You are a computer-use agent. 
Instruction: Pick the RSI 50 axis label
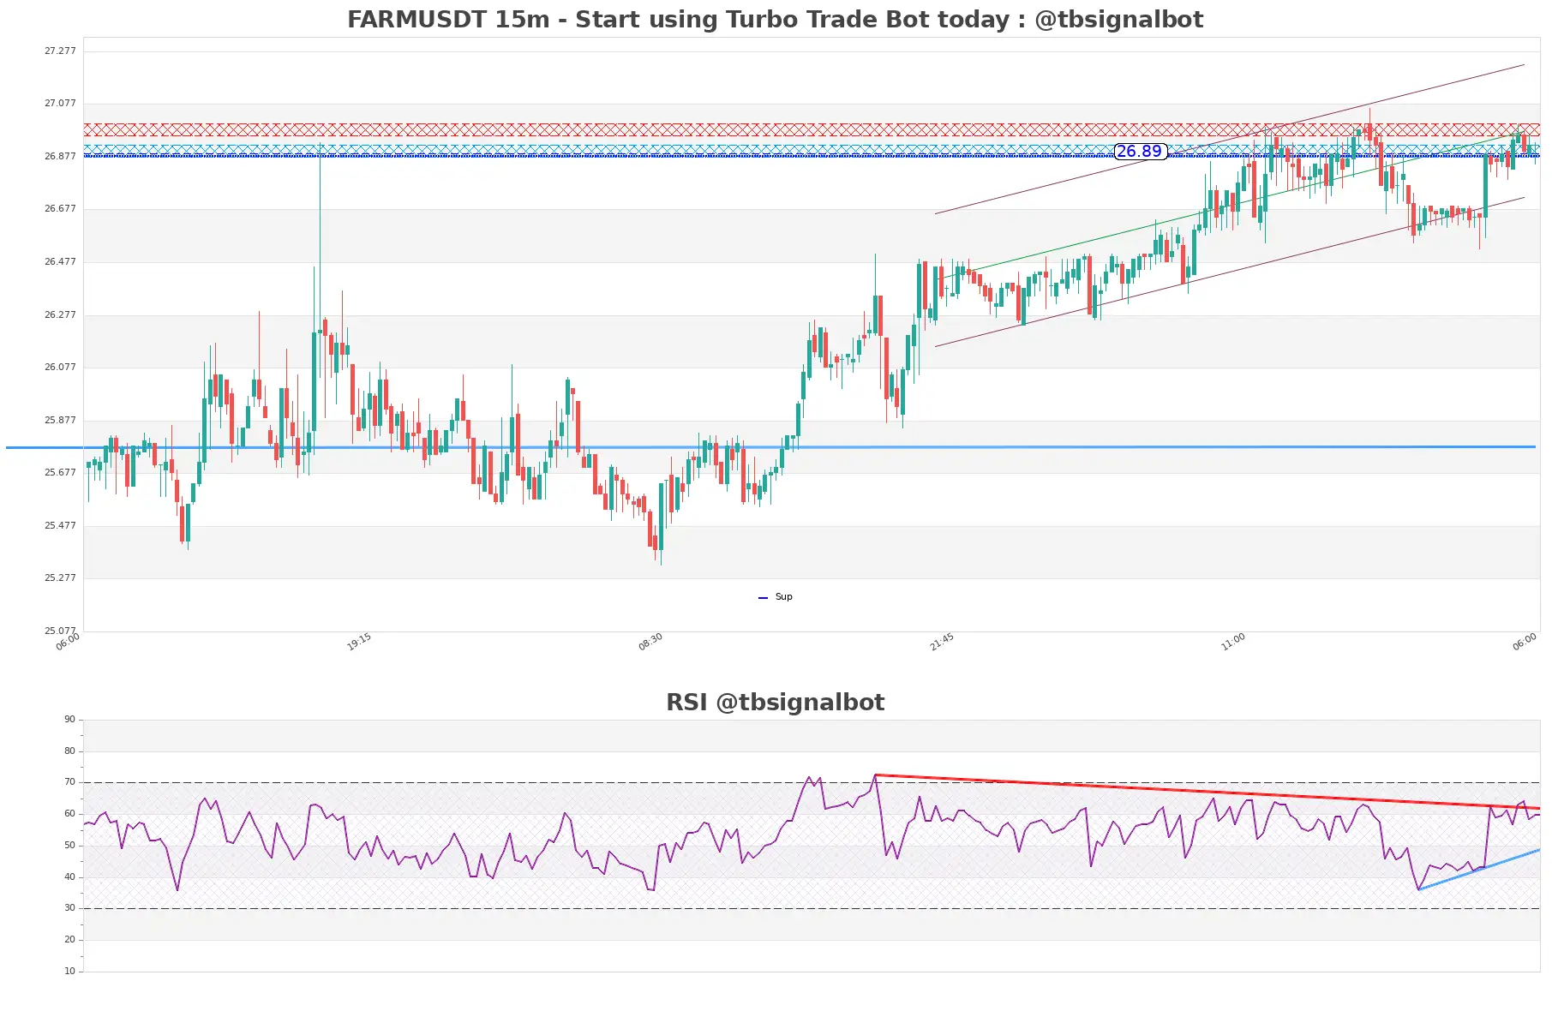[x=70, y=846]
